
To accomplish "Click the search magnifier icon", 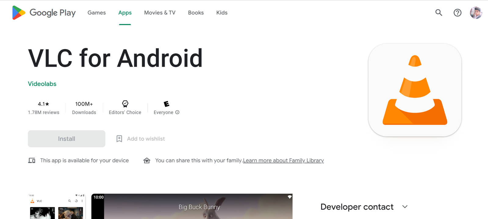I will [439, 12].
